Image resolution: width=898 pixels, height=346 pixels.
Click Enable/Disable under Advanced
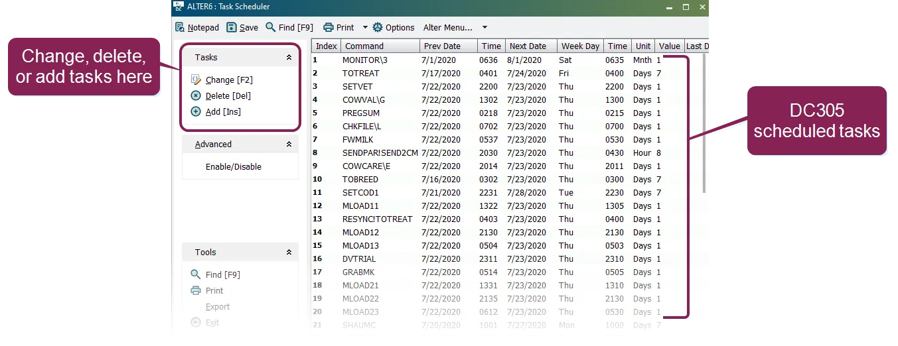[234, 166]
